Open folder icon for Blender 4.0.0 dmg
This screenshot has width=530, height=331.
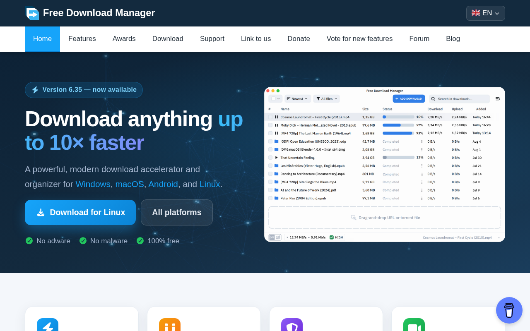(x=276, y=149)
